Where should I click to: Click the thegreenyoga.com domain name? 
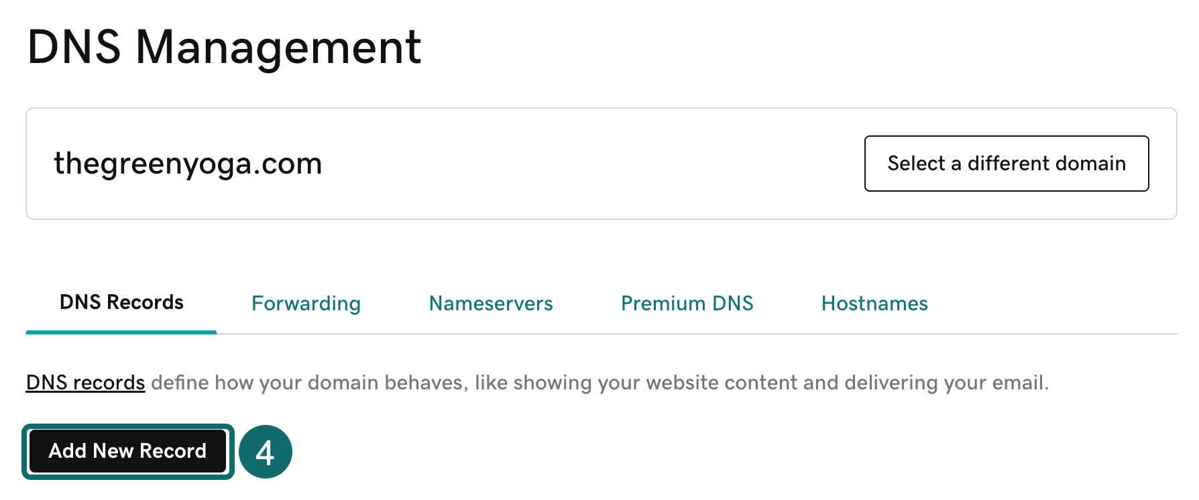[188, 164]
